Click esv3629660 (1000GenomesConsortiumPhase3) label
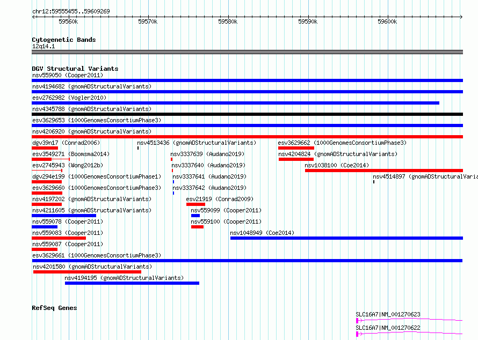478x340 pixels. point(97,188)
